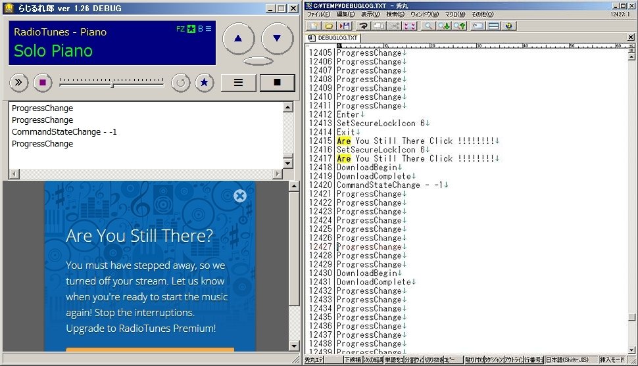This screenshot has height=366, width=638.
Task: Click the Find magnifier toolbar icon
Action: (428, 26)
